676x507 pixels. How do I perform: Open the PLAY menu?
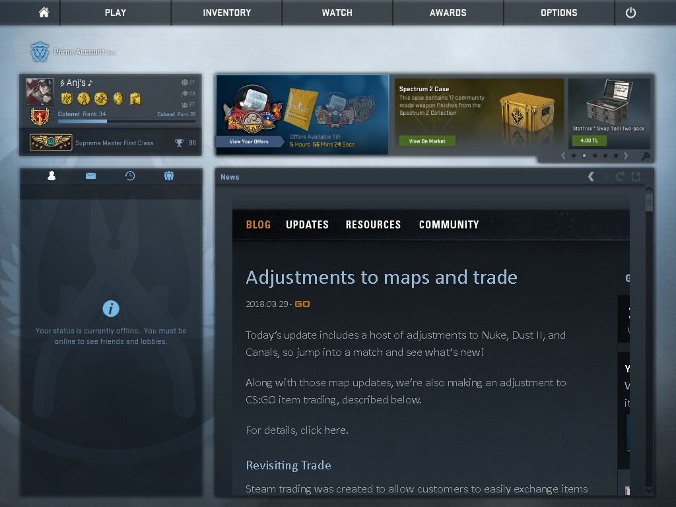coord(116,13)
